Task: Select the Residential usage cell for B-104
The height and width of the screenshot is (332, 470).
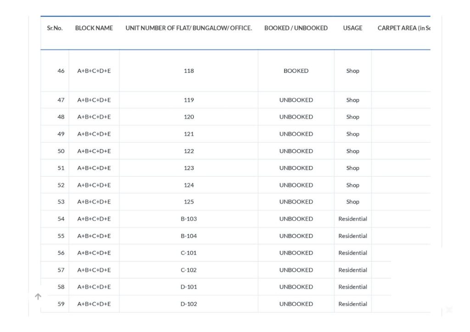Action: (x=352, y=236)
